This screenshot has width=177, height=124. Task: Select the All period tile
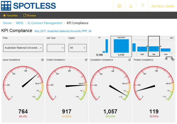pyautogui.click(x=100, y=46)
